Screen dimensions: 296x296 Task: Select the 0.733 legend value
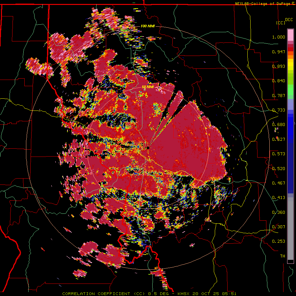(x=279, y=110)
